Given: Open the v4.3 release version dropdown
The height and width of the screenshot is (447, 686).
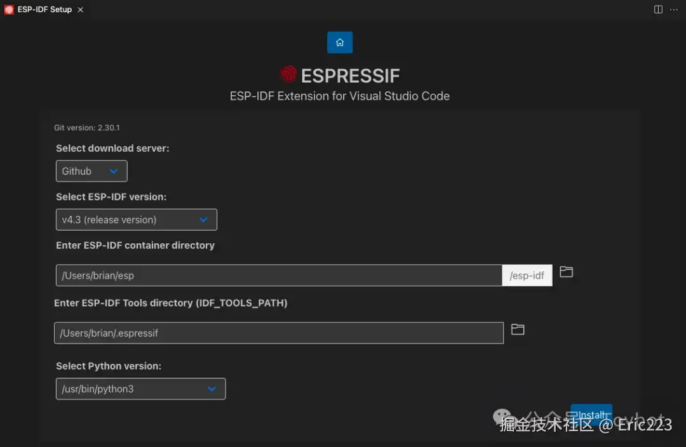Looking at the screenshot, I should tap(137, 220).
